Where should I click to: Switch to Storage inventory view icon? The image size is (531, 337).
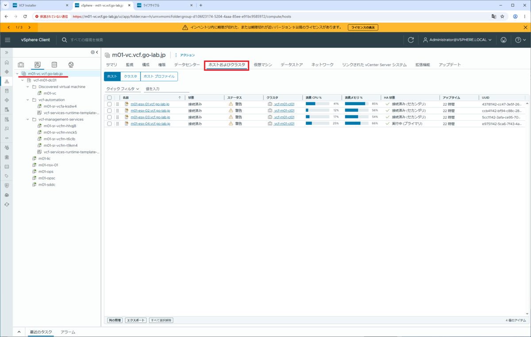(54, 65)
